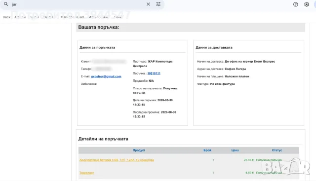The image size is (316, 181).
Task: Click the Продукт column header
Action: [139, 150]
